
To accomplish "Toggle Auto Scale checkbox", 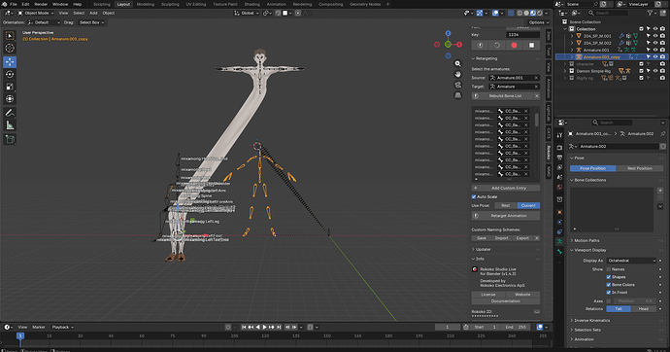I will pos(474,196).
